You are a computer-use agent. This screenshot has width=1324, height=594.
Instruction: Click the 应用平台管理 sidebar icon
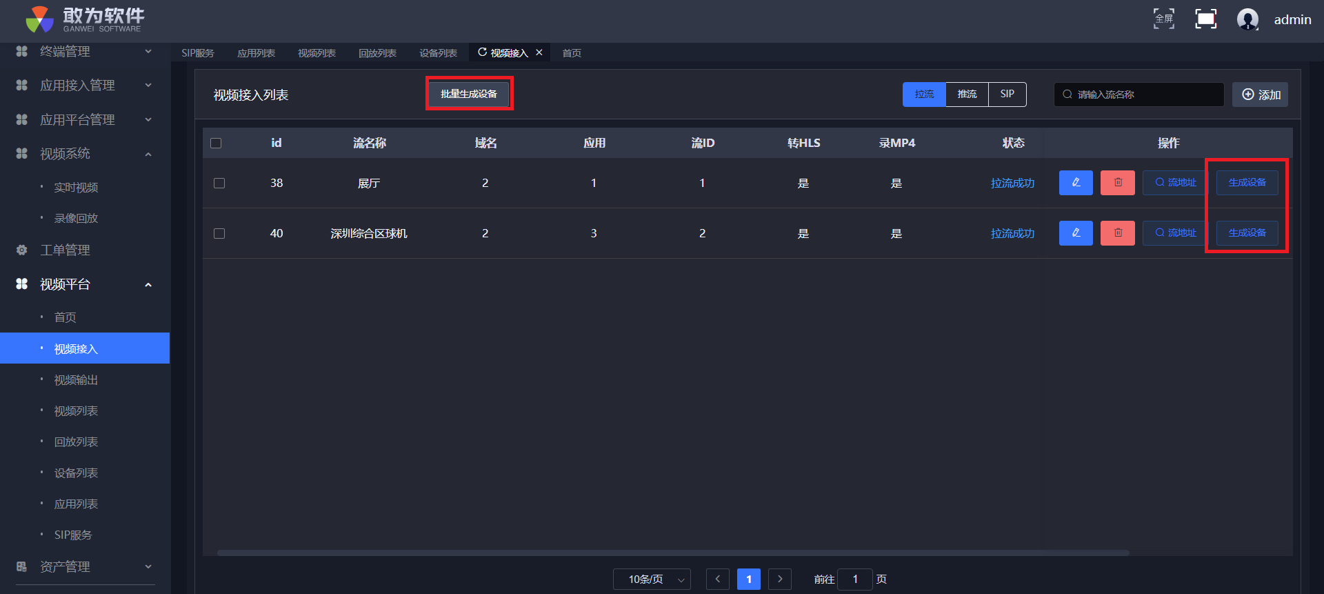[22, 119]
